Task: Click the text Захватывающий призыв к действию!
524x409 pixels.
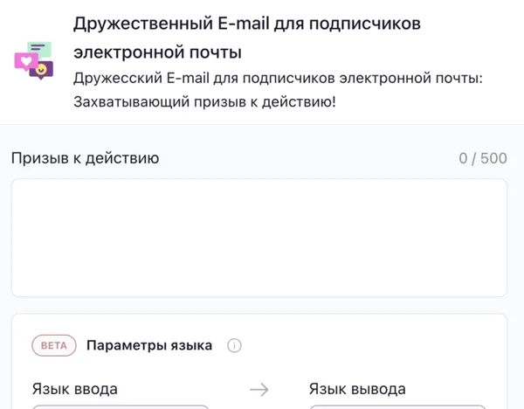Action: click(x=204, y=102)
